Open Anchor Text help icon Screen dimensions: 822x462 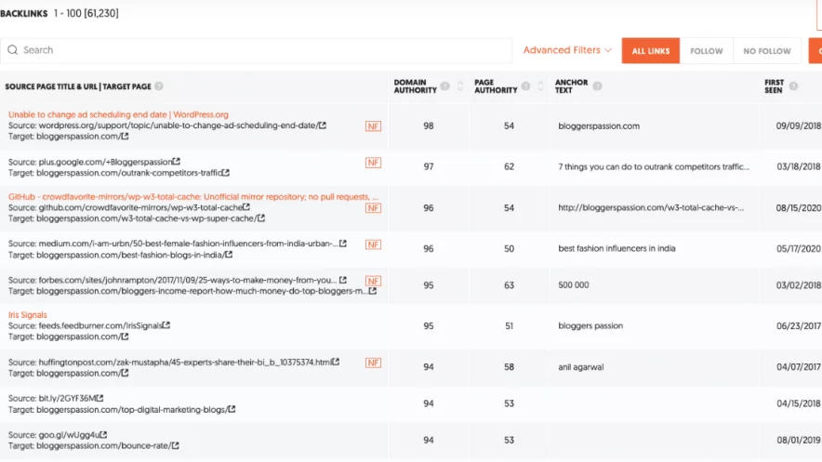click(597, 86)
